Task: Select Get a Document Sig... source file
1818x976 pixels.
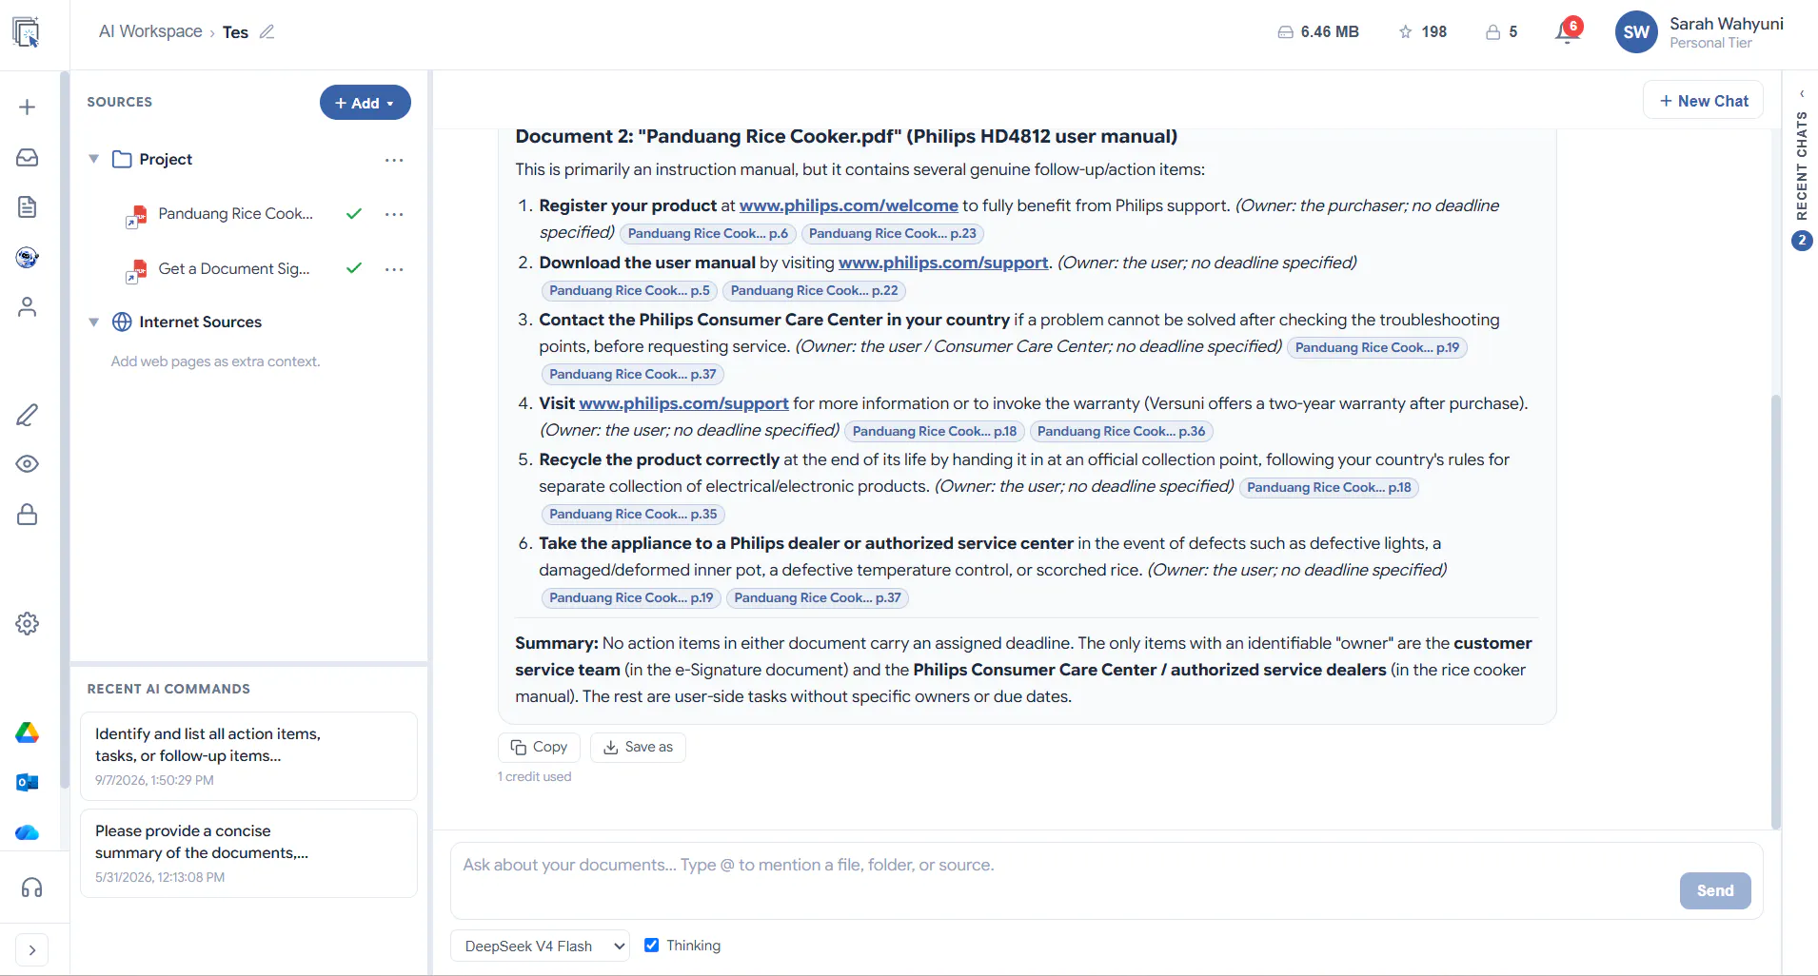Action: [x=233, y=269]
